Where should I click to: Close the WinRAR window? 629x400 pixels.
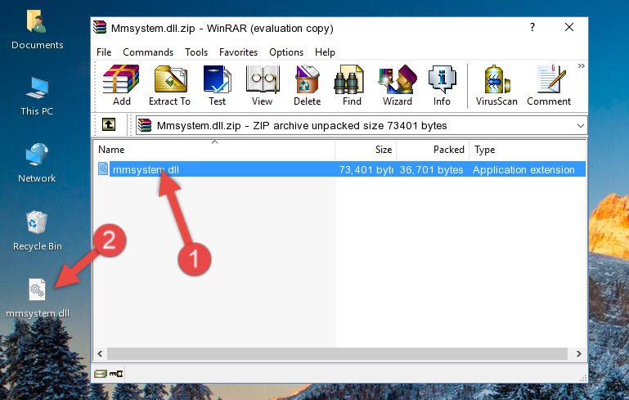(568, 27)
